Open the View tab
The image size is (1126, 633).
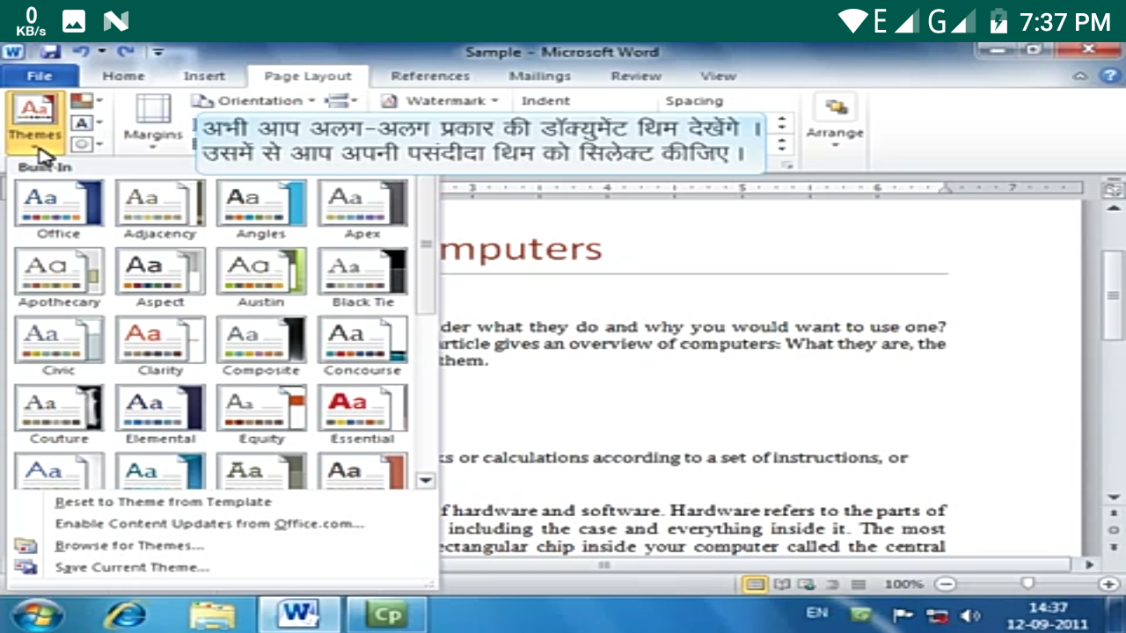point(718,76)
